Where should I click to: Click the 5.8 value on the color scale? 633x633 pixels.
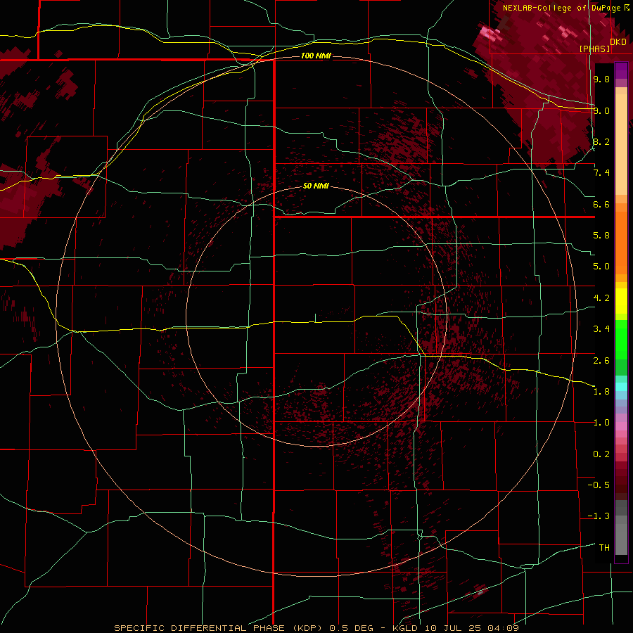coord(601,236)
